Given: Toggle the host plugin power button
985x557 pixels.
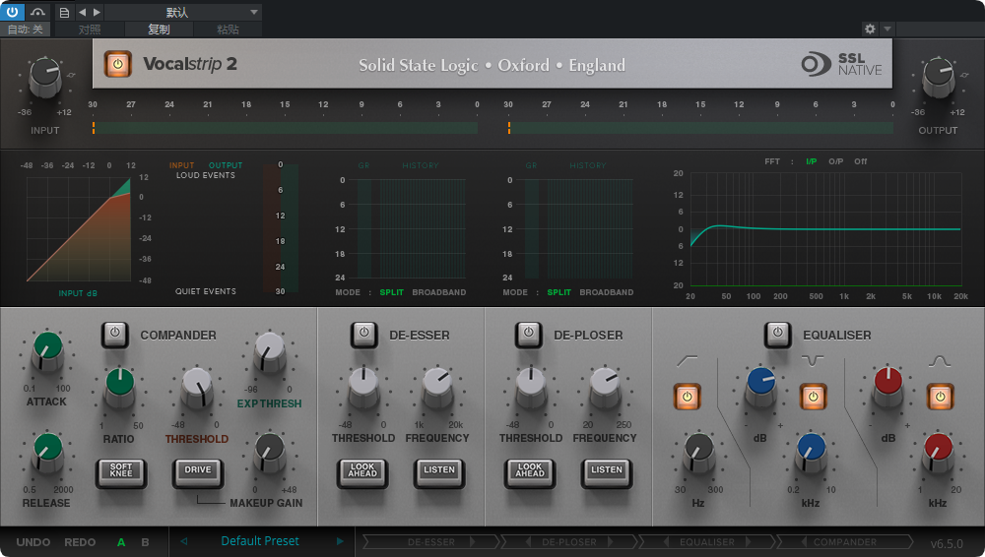Looking at the screenshot, I should coord(12,11).
